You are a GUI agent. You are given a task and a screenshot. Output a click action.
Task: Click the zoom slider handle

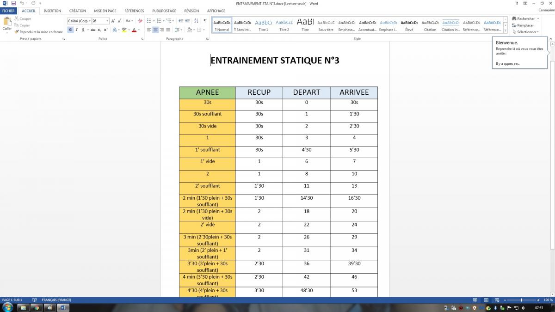[521, 300]
